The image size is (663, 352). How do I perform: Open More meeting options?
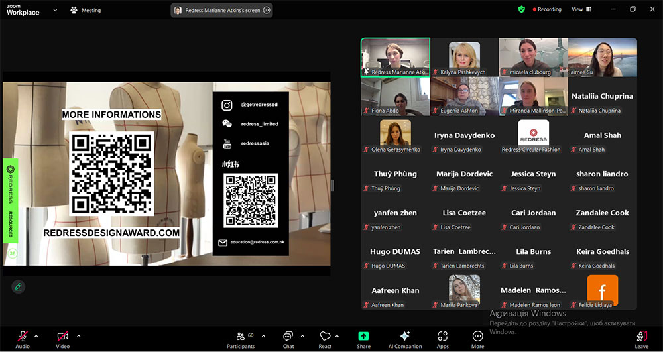(x=477, y=340)
